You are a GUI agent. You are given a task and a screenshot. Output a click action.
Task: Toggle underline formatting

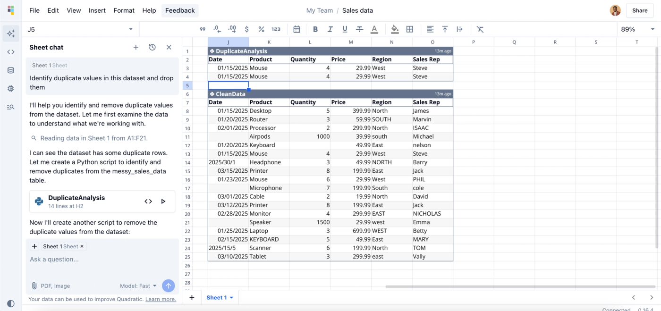345,29
